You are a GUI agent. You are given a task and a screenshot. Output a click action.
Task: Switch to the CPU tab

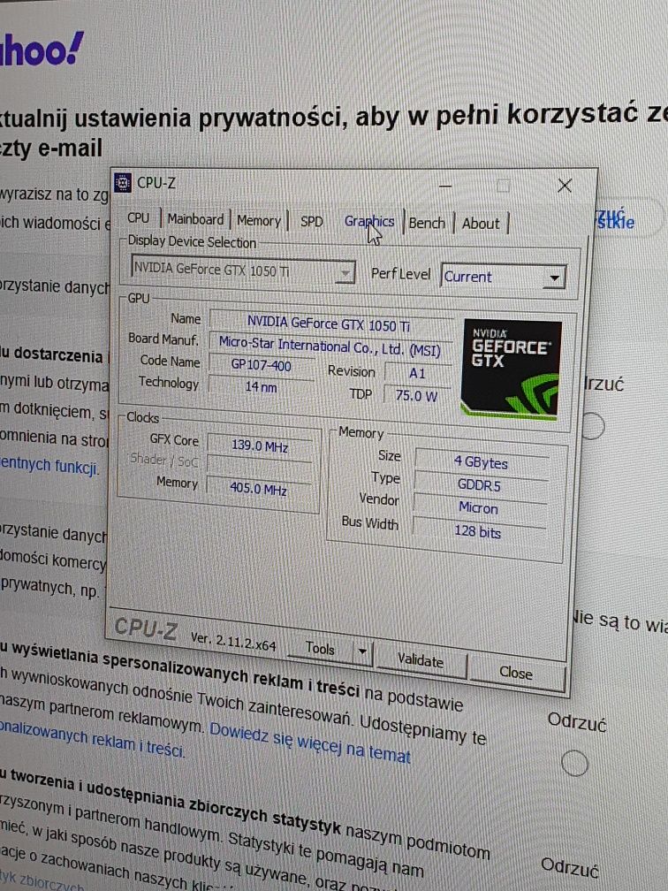tap(138, 217)
